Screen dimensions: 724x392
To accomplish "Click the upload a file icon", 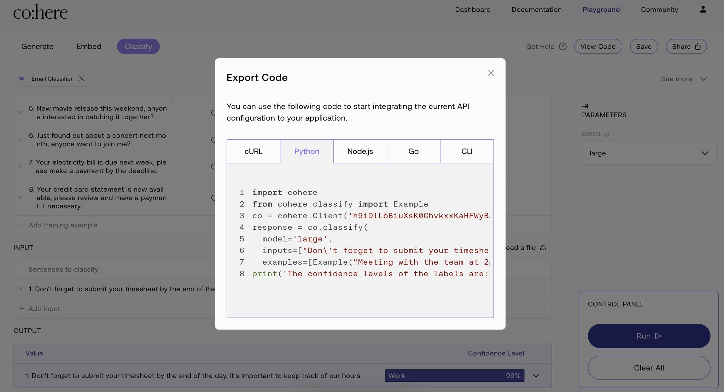I will 543,248.
